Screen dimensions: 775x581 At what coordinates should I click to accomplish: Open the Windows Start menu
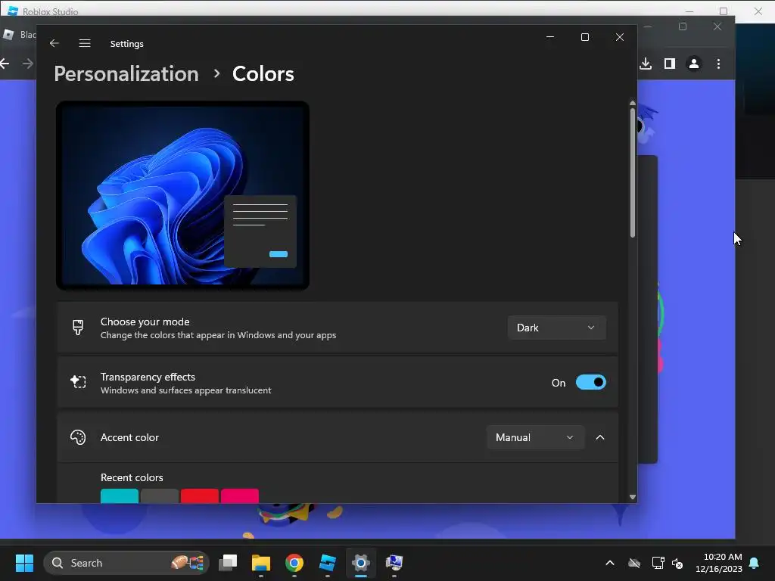pos(24,563)
